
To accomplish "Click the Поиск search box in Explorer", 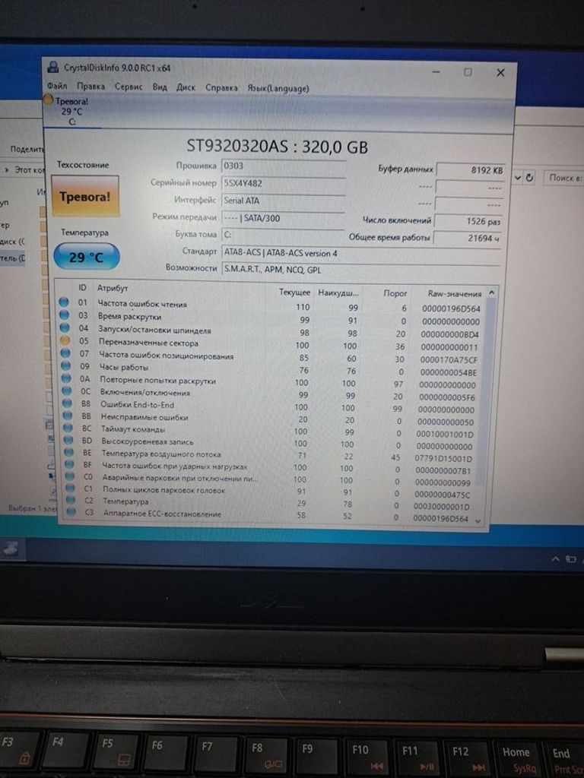I will coord(565,178).
